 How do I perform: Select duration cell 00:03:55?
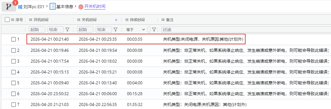click(135, 39)
